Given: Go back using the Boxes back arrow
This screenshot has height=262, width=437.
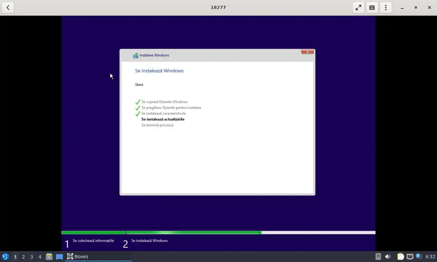Looking at the screenshot, I should 8,8.
